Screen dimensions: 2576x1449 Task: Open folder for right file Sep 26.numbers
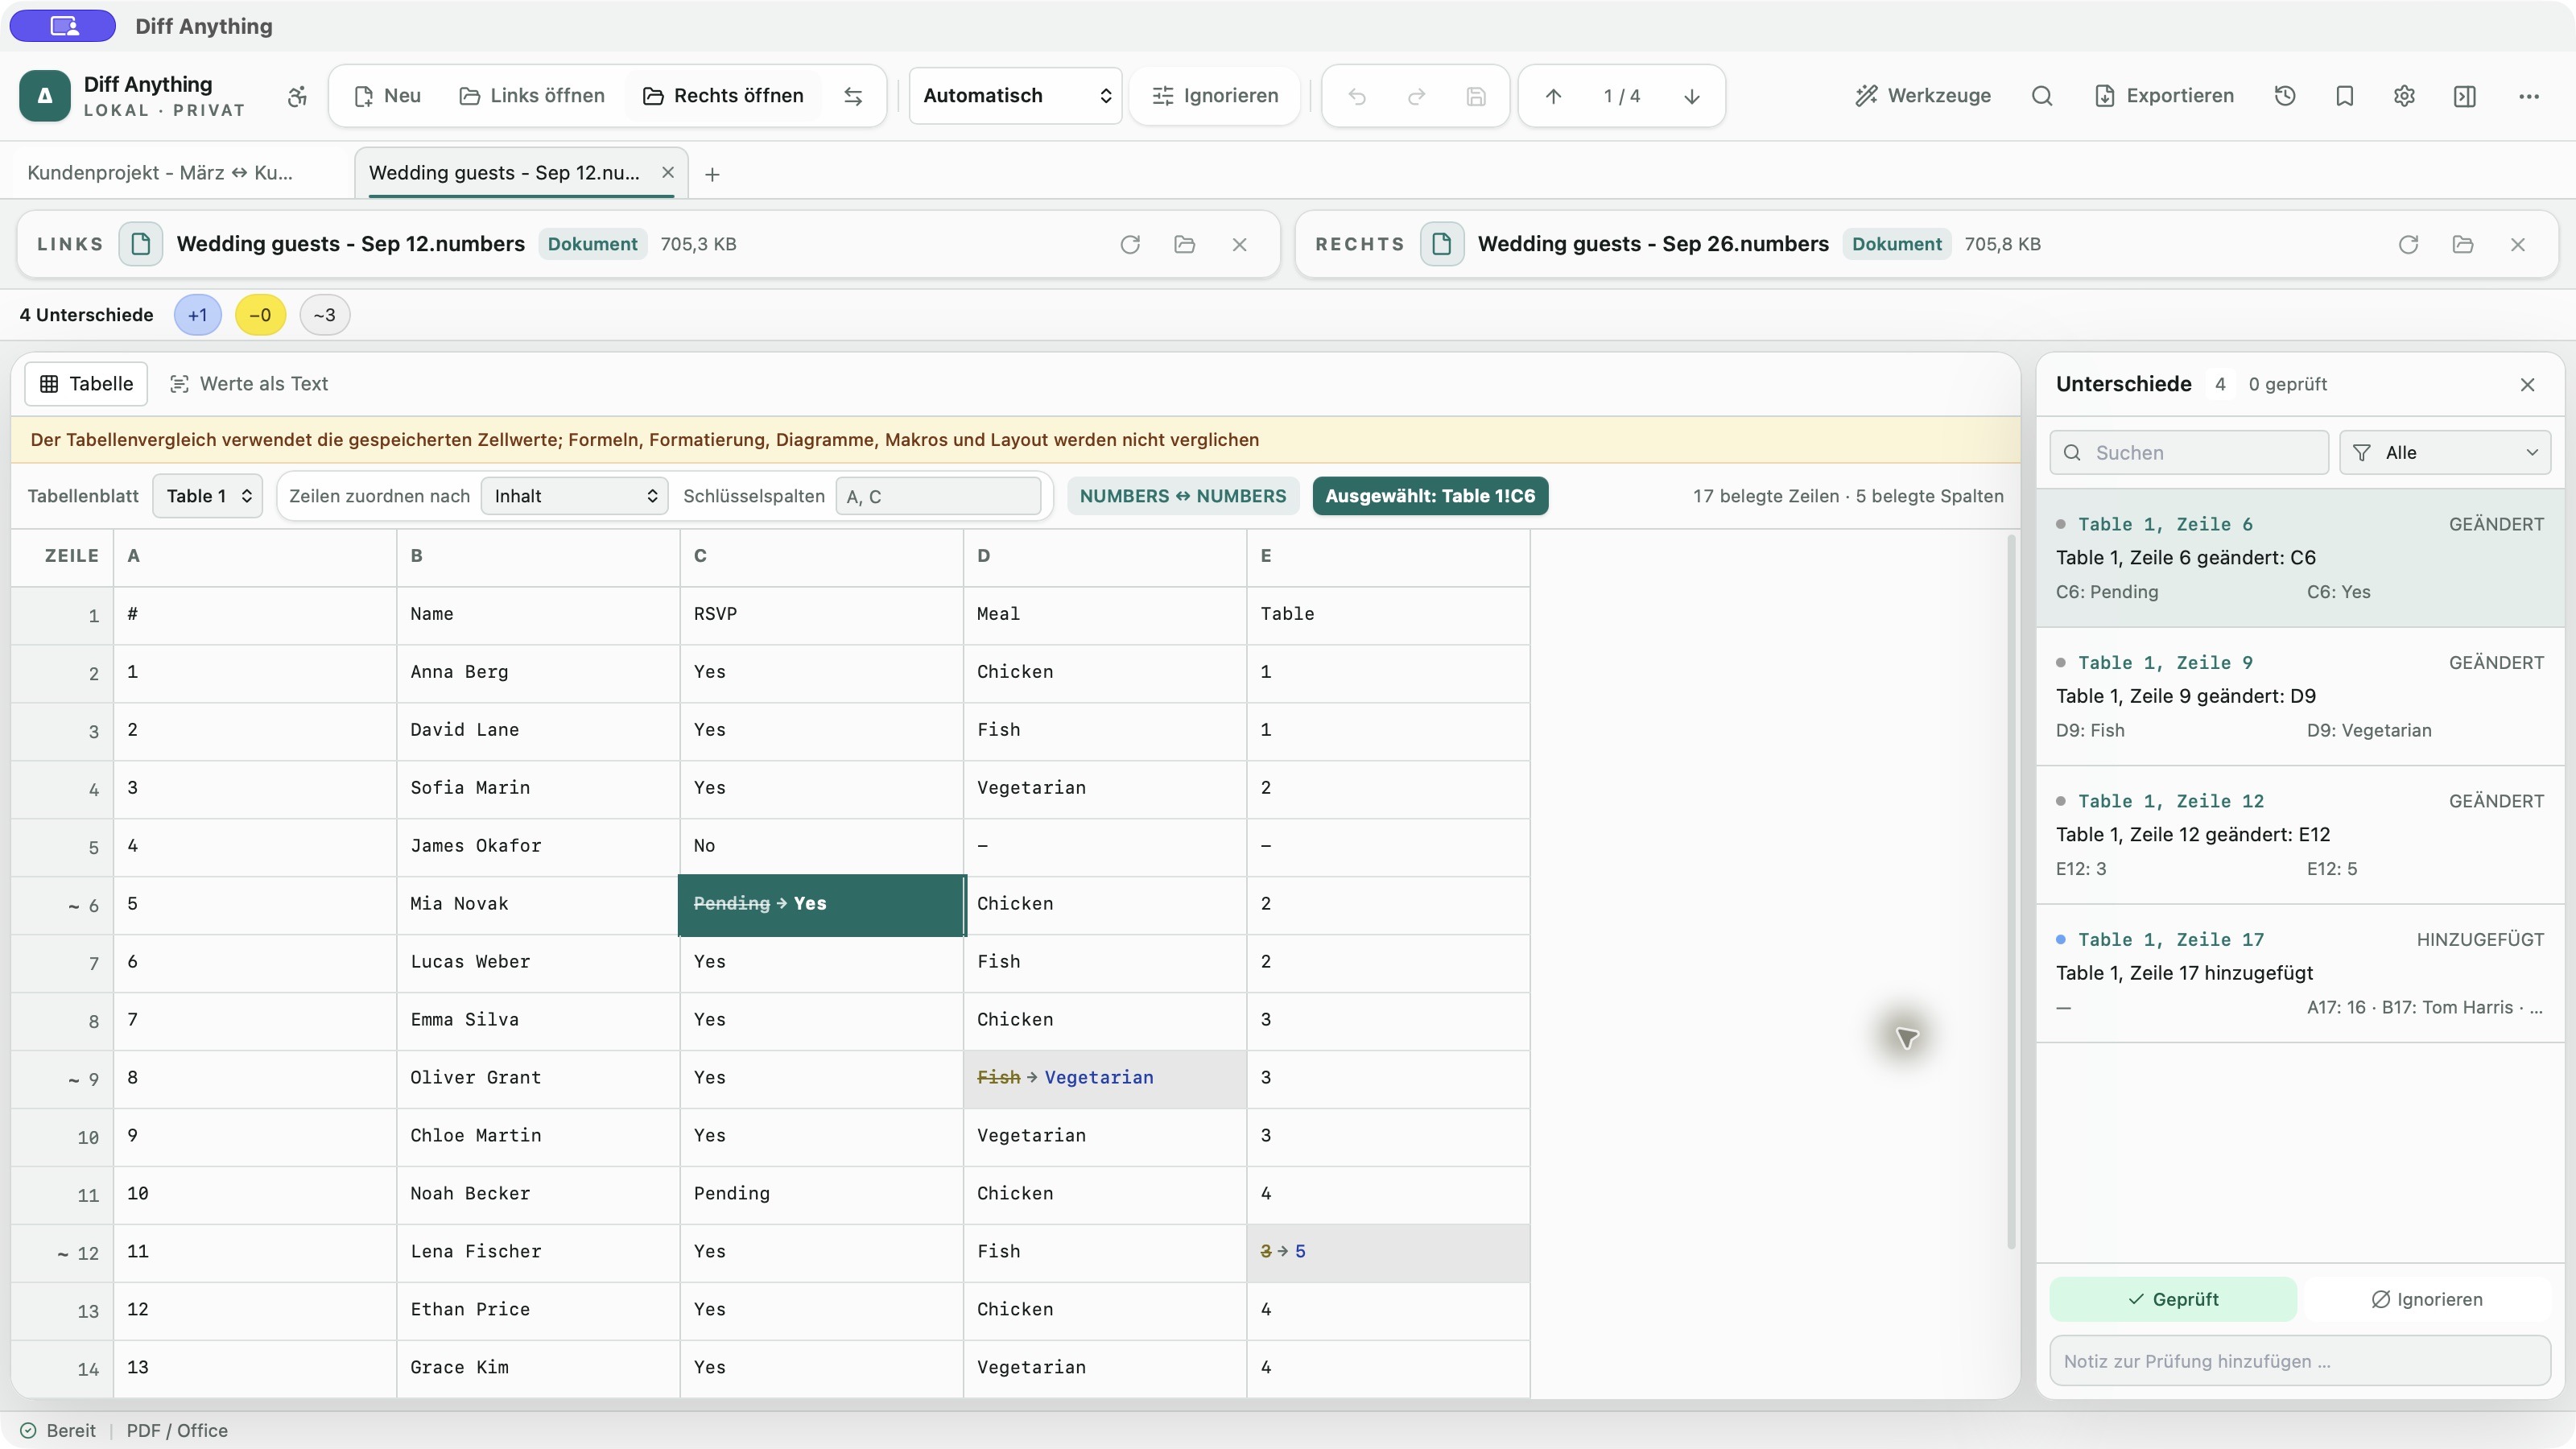pyautogui.click(x=2463, y=244)
